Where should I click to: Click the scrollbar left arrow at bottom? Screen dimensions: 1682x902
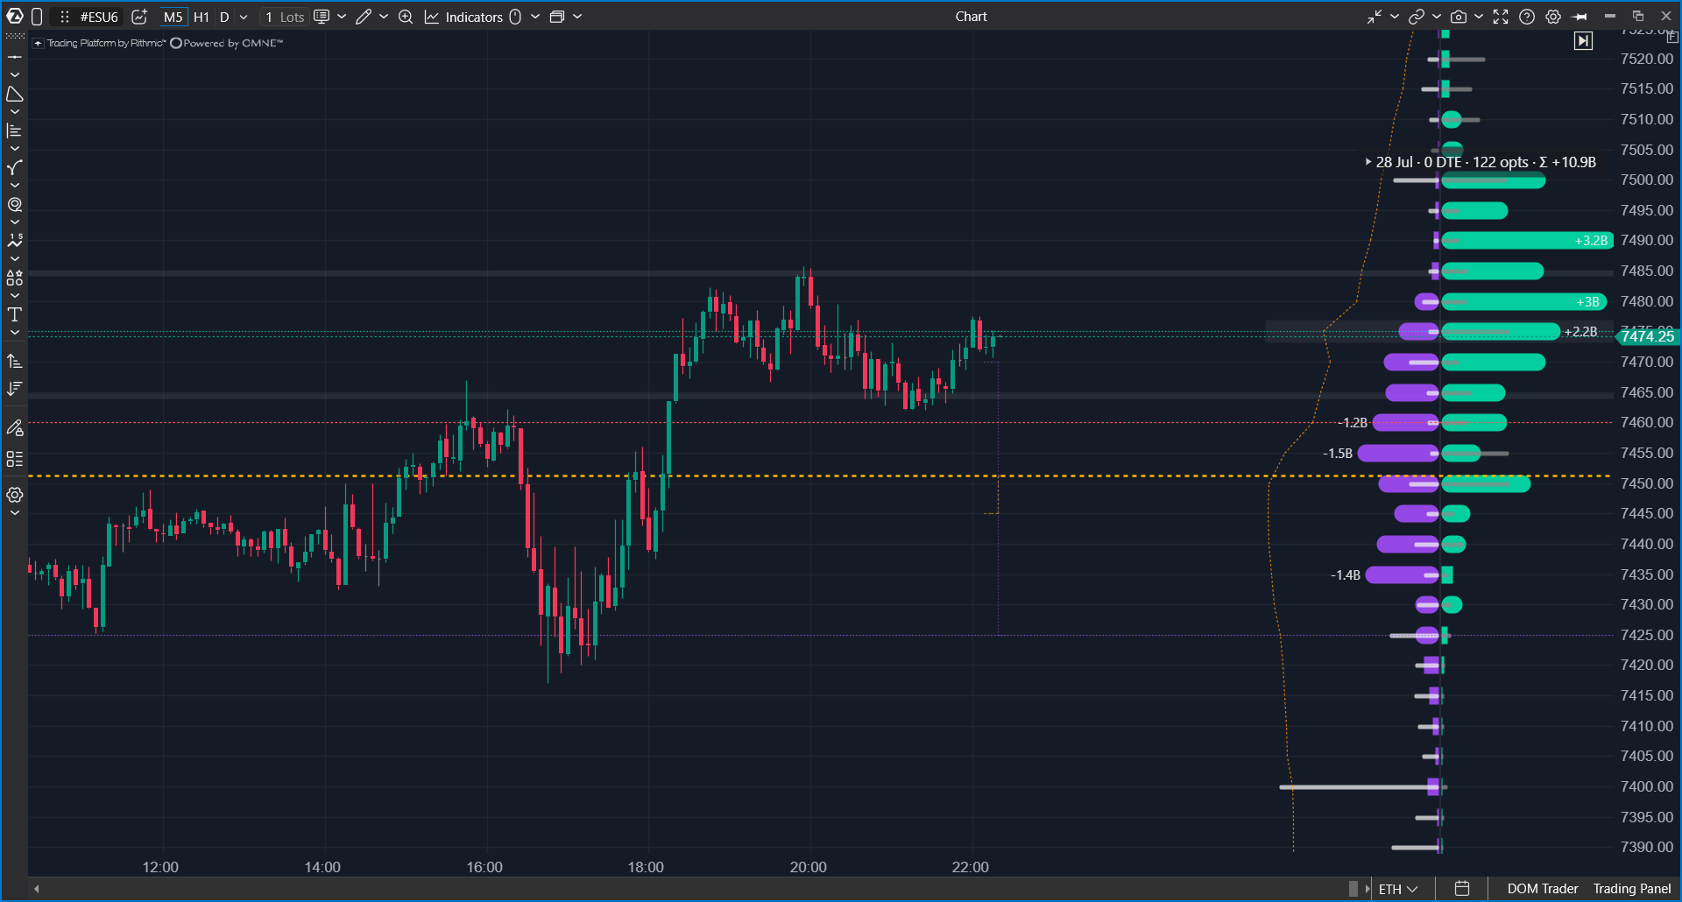point(37,889)
